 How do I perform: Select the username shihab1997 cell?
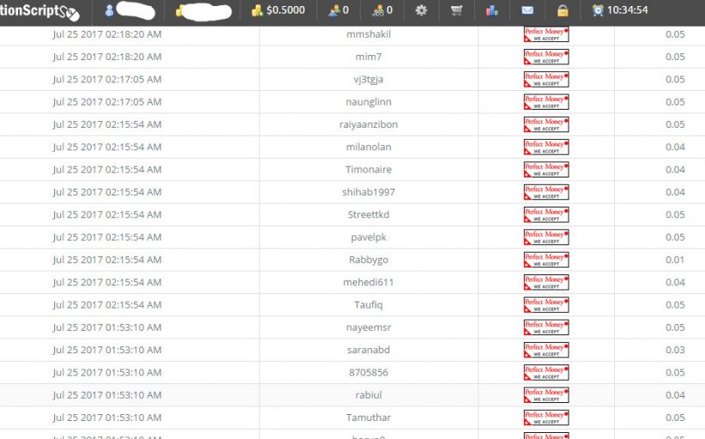click(x=368, y=192)
